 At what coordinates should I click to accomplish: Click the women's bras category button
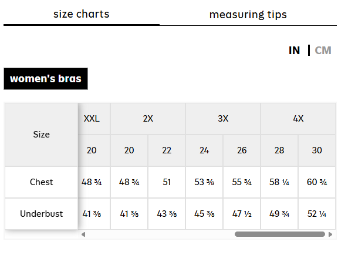46,79
